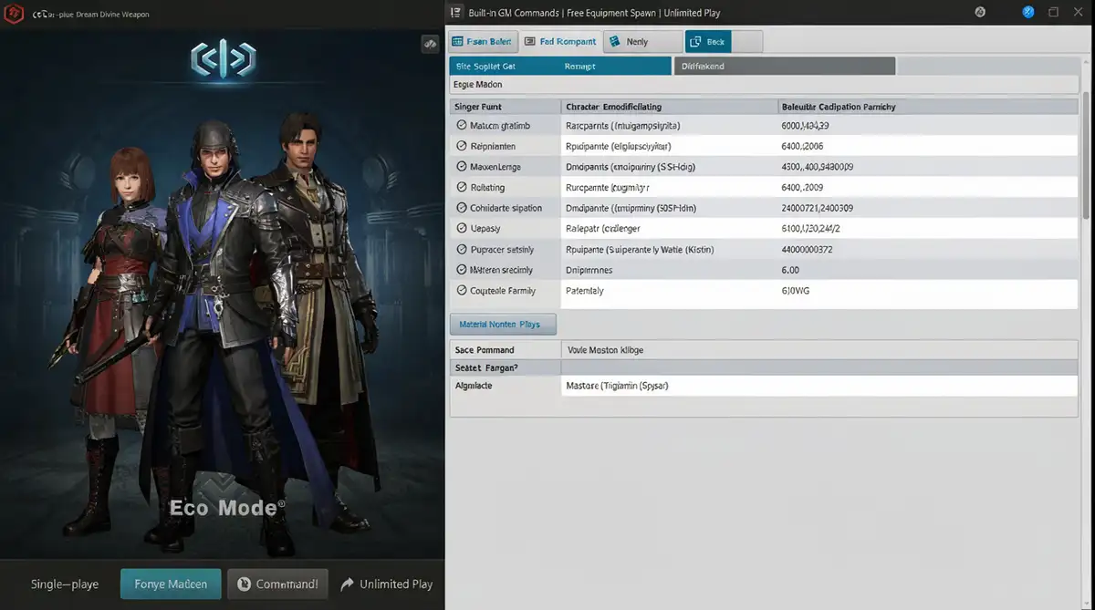Click the glowing code bracket emblem
This screenshot has height=610, width=1095.
point(223,59)
